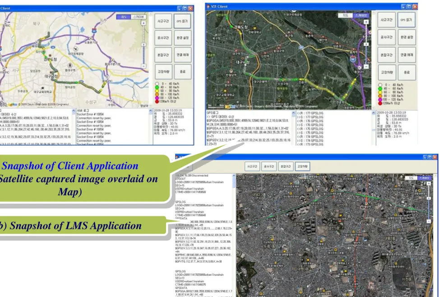Click GPSLOG list scrollbar in V2I Client window
439x297 pixels.
pos(373,128)
